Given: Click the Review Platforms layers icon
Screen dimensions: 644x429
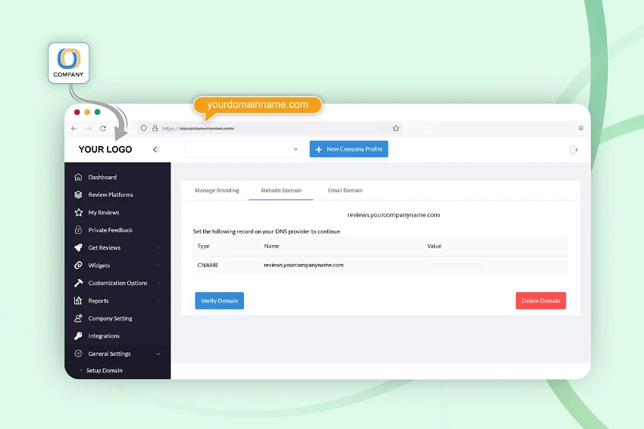Looking at the screenshot, I should coord(78,194).
